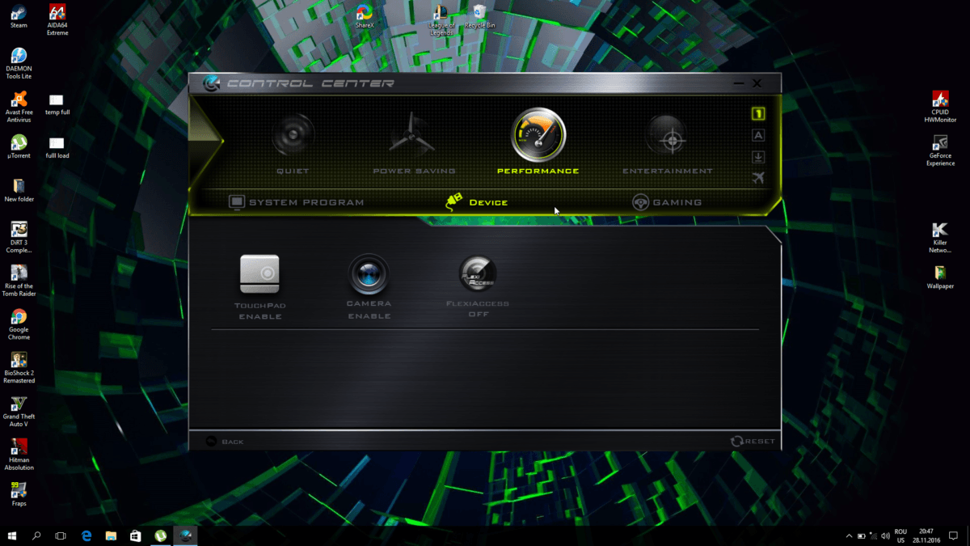The width and height of the screenshot is (970, 546).
Task: Toggle the Scroll Lock indicator icon
Action: [758, 157]
